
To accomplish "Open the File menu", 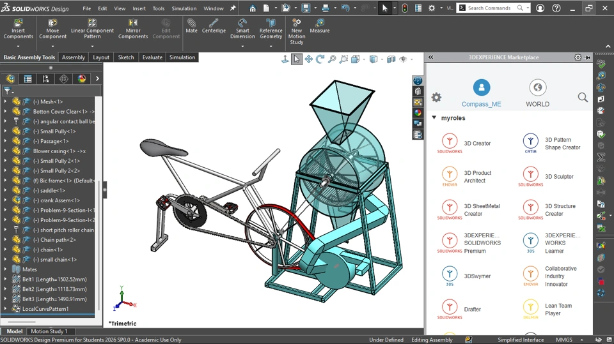I will (86, 8).
